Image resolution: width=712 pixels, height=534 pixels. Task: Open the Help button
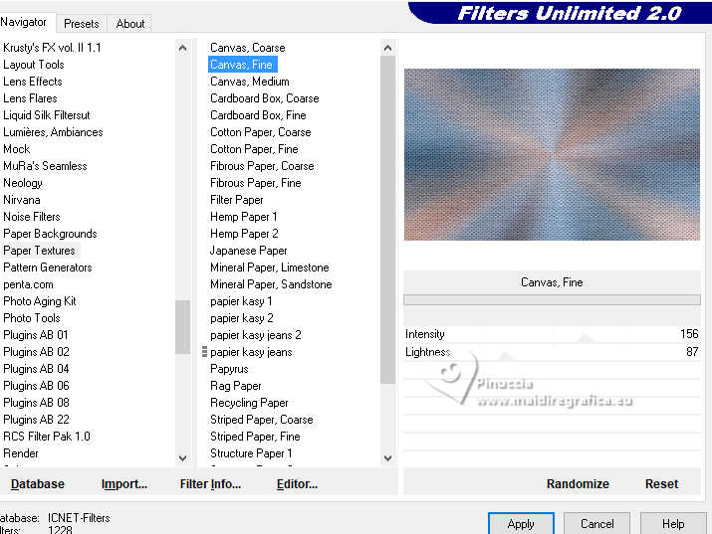[673, 524]
